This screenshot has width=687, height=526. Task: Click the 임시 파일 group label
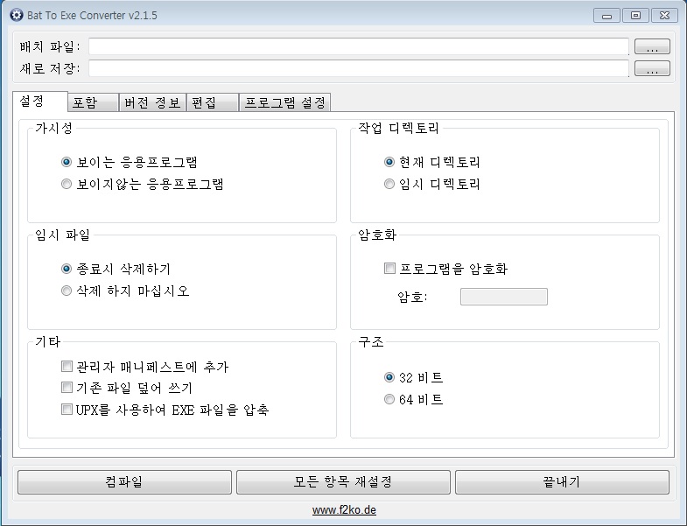pos(63,235)
